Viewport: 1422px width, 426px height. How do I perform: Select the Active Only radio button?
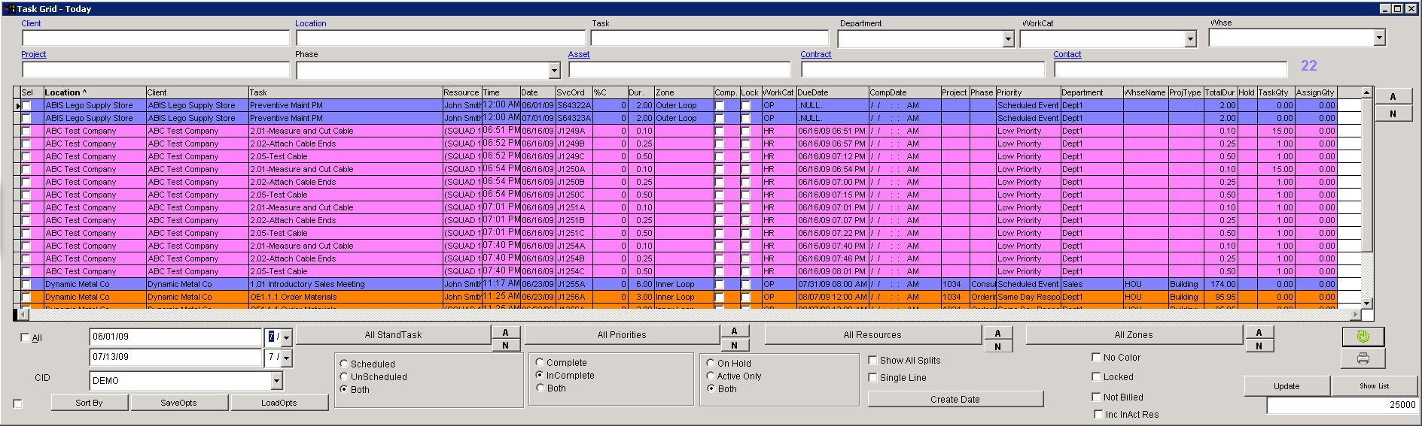coord(711,376)
